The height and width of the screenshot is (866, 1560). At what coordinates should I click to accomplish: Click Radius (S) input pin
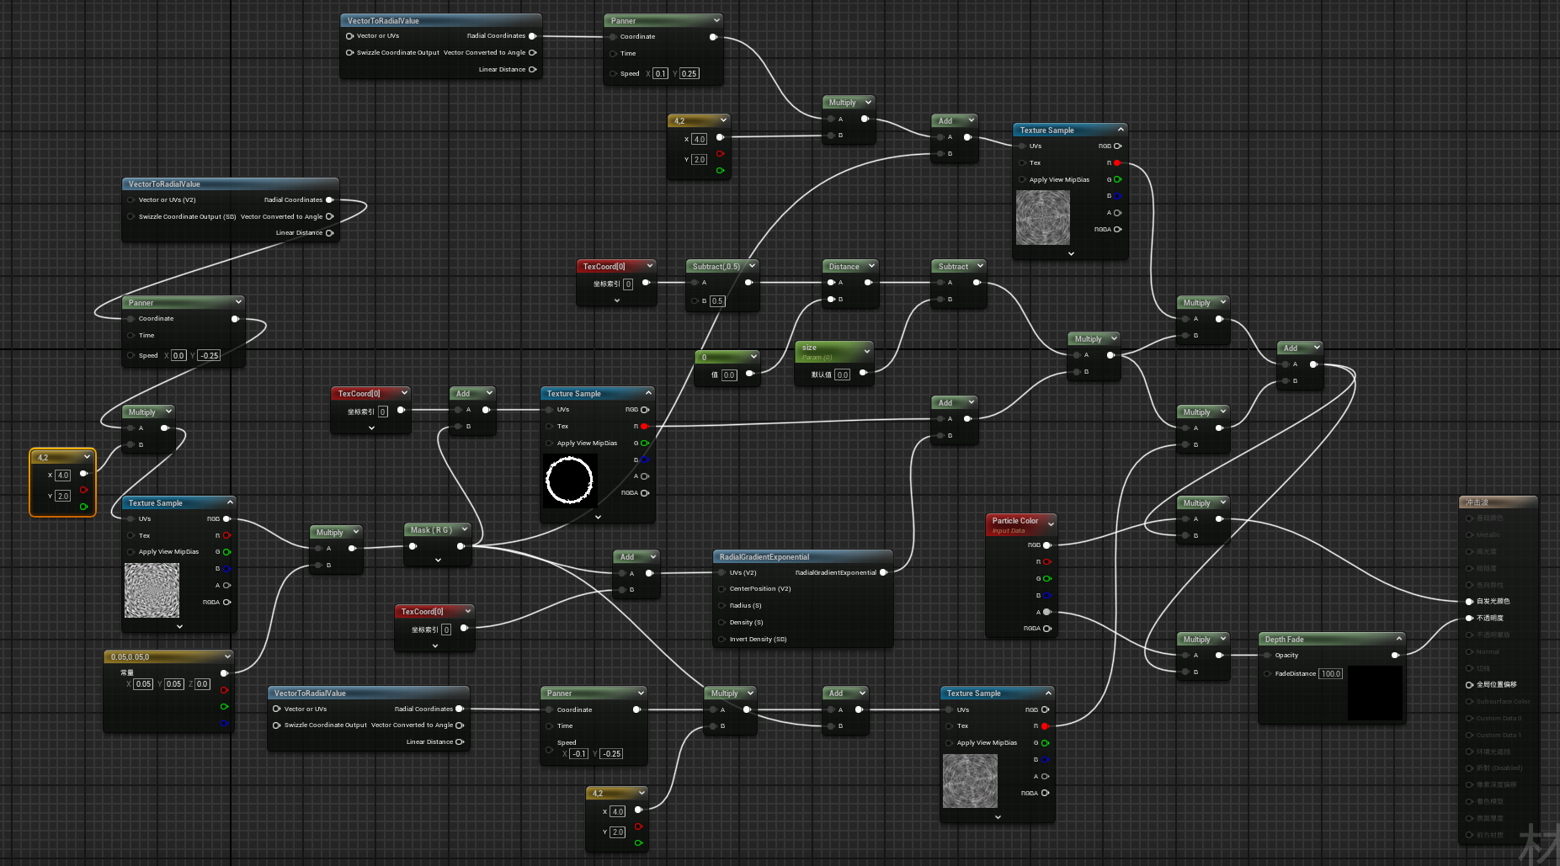pos(722,605)
